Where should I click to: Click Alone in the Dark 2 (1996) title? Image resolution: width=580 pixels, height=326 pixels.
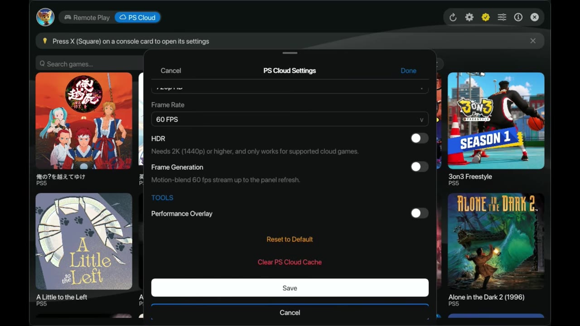(x=486, y=297)
